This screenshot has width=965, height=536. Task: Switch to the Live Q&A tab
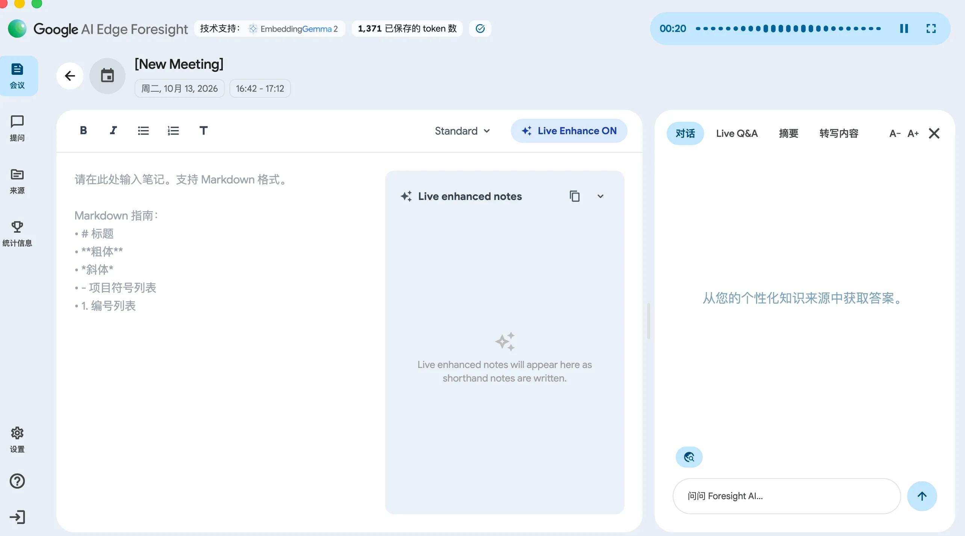click(x=737, y=133)
